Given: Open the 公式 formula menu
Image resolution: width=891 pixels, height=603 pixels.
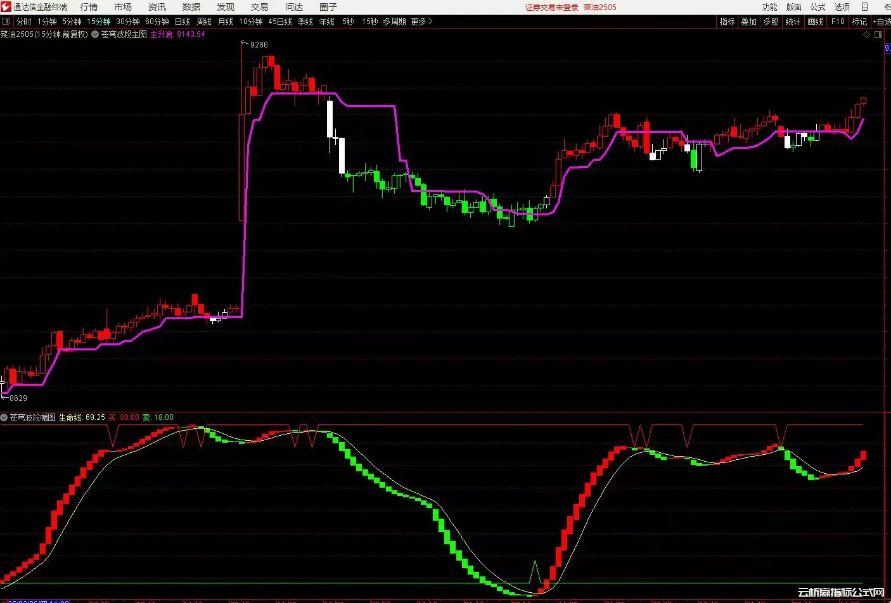Looking at the screenshot, I should 817,7.
